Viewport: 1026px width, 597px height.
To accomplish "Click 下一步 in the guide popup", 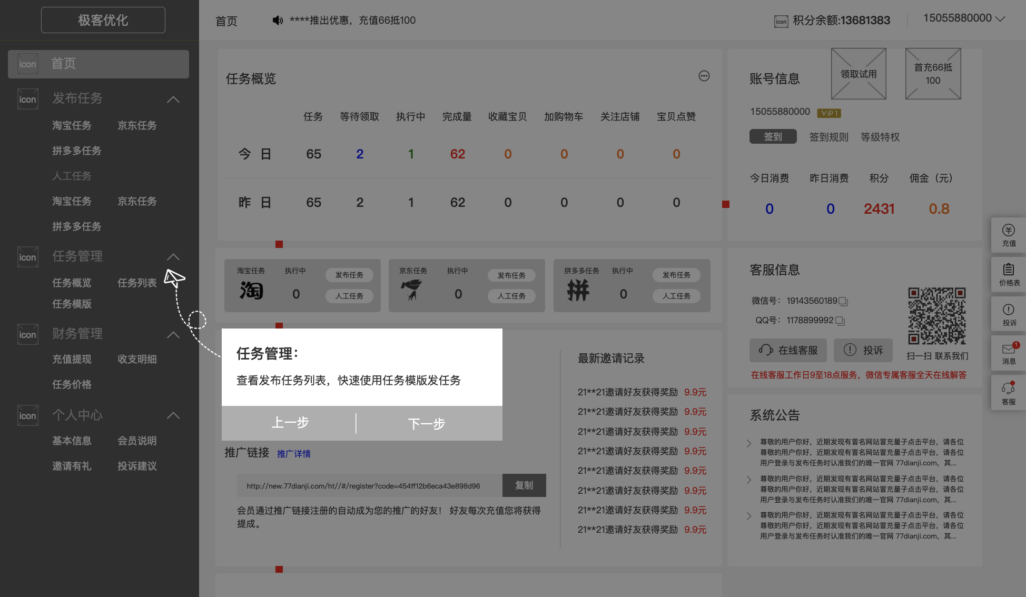I will 427,423.
